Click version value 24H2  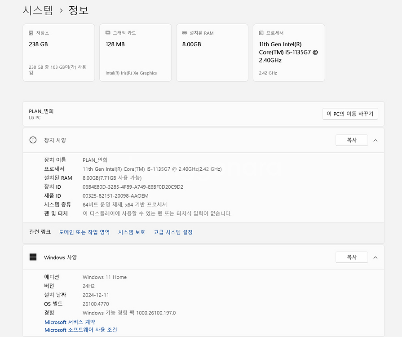(x=88, y=286)
